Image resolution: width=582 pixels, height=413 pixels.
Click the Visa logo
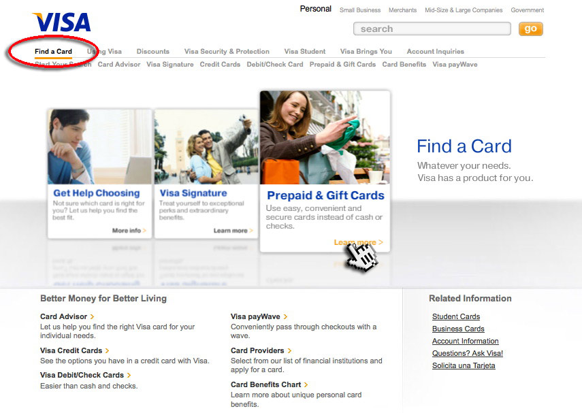[x=61, y=22]
